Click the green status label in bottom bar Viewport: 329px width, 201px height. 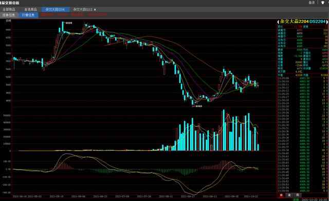pyautogui.click(x=296, y=199)
